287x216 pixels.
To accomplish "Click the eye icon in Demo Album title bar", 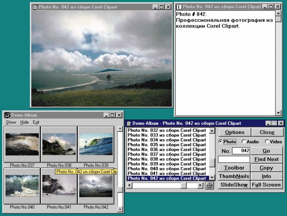I will coord(7,115).
